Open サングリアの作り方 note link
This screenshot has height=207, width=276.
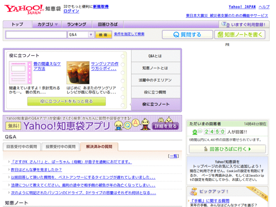coord(105,66)
